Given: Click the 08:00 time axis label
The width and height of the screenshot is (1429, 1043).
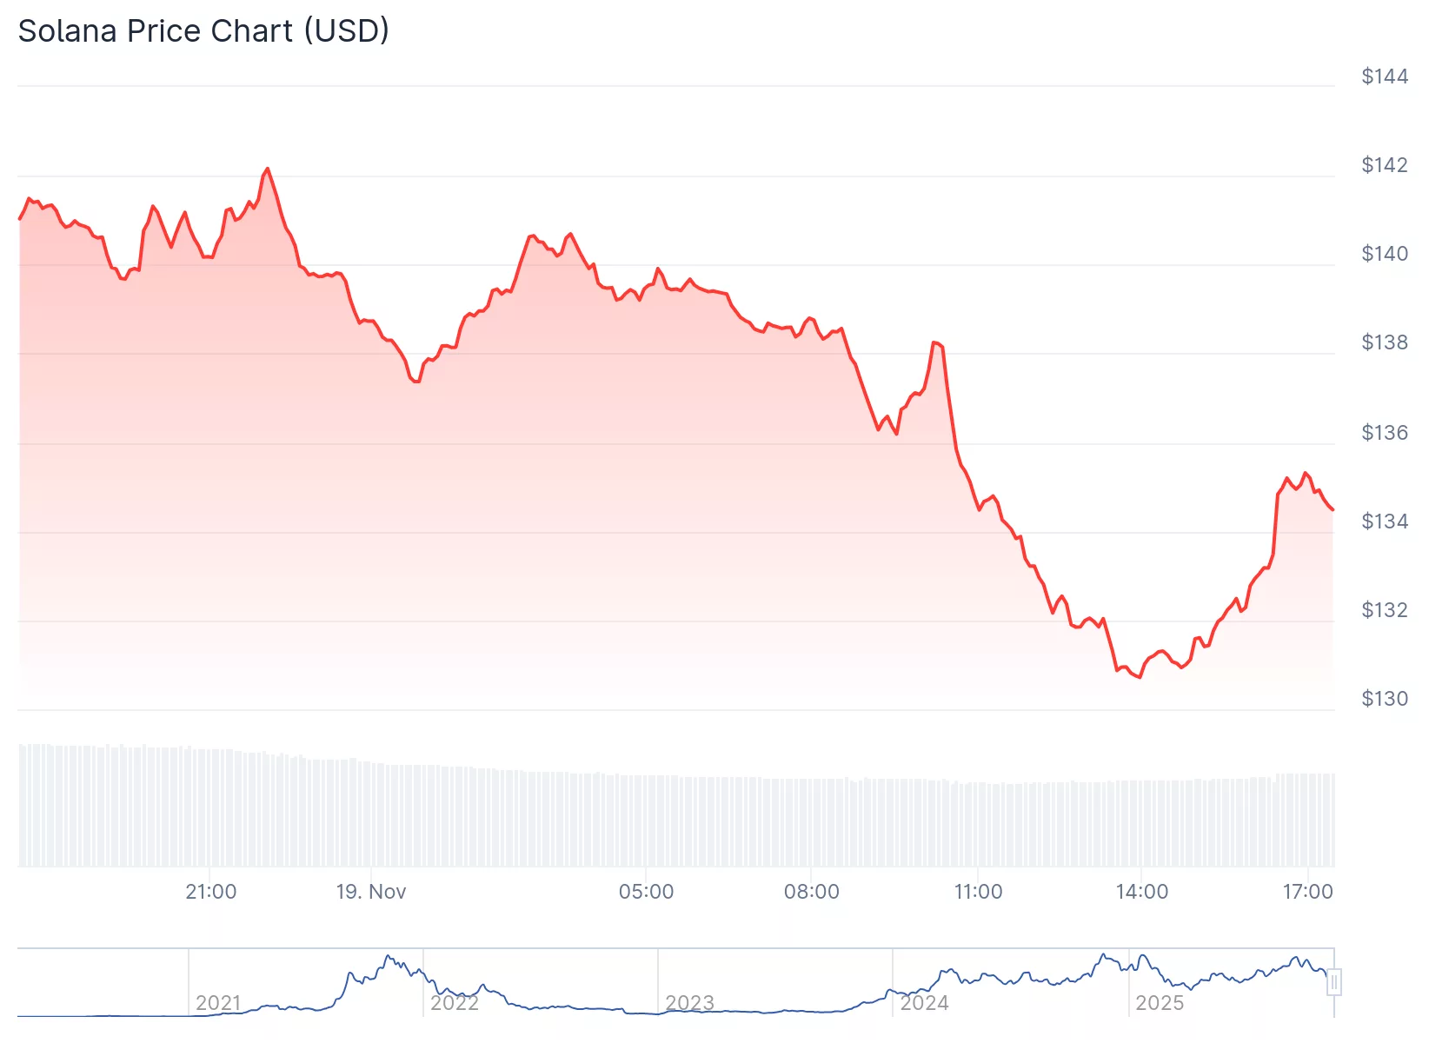Looking at the screenshot, I should (812, 892).
